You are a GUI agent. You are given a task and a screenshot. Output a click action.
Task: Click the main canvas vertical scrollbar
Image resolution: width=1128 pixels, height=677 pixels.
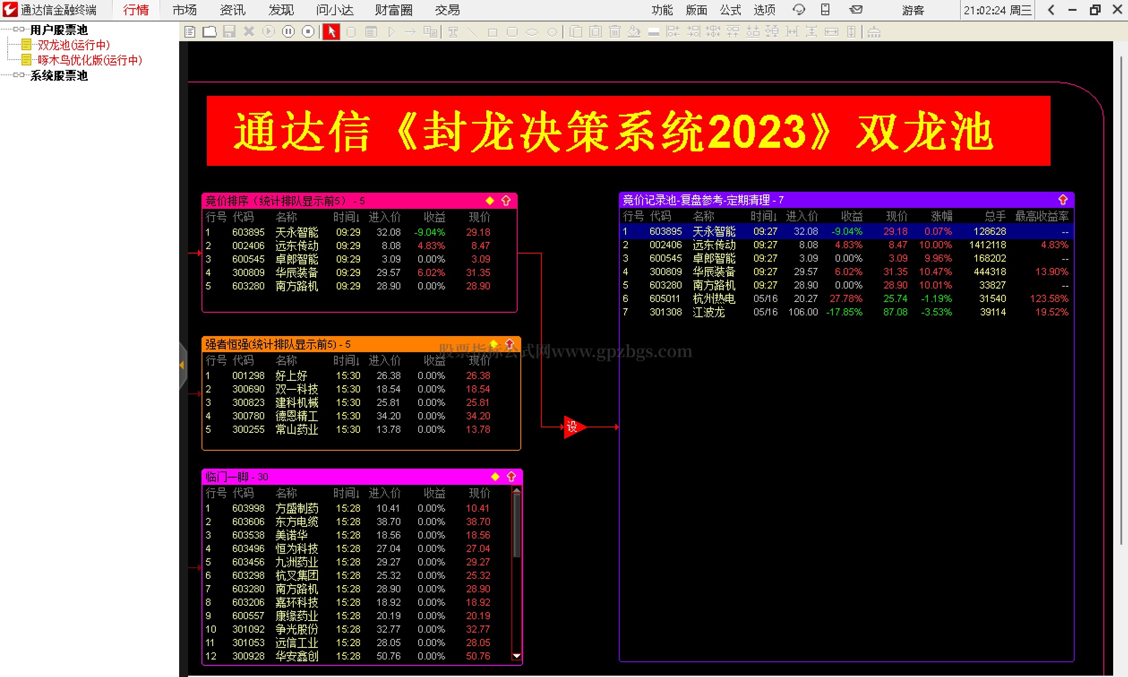pyautogui.click(x=1121, y=301)
